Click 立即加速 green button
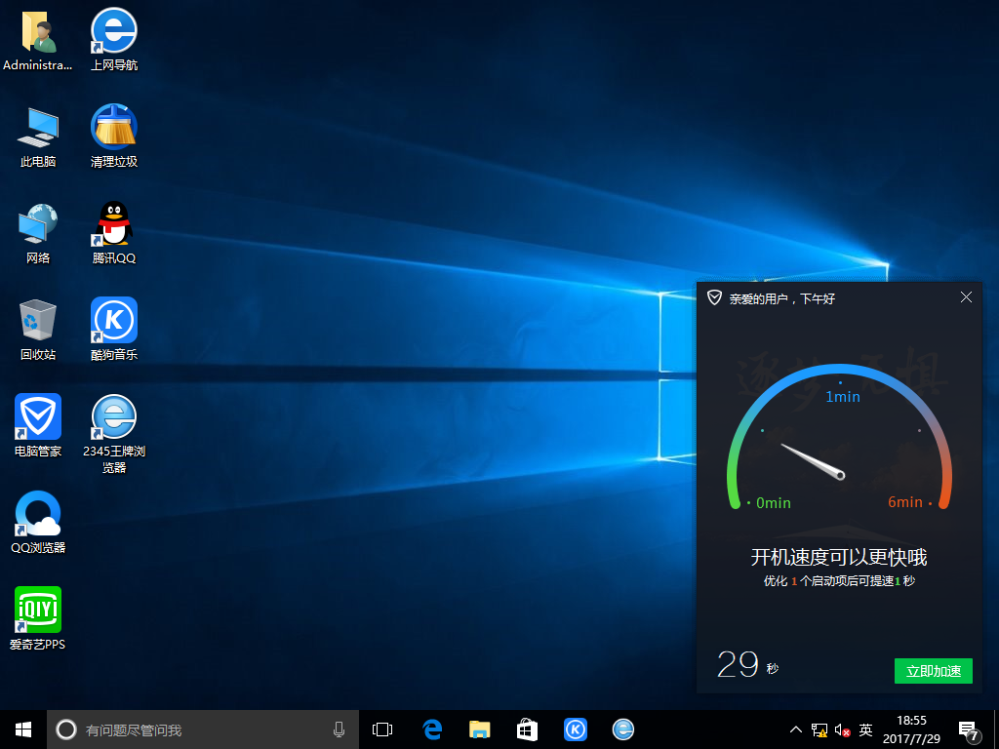999x749 pixels. (934, 671)
